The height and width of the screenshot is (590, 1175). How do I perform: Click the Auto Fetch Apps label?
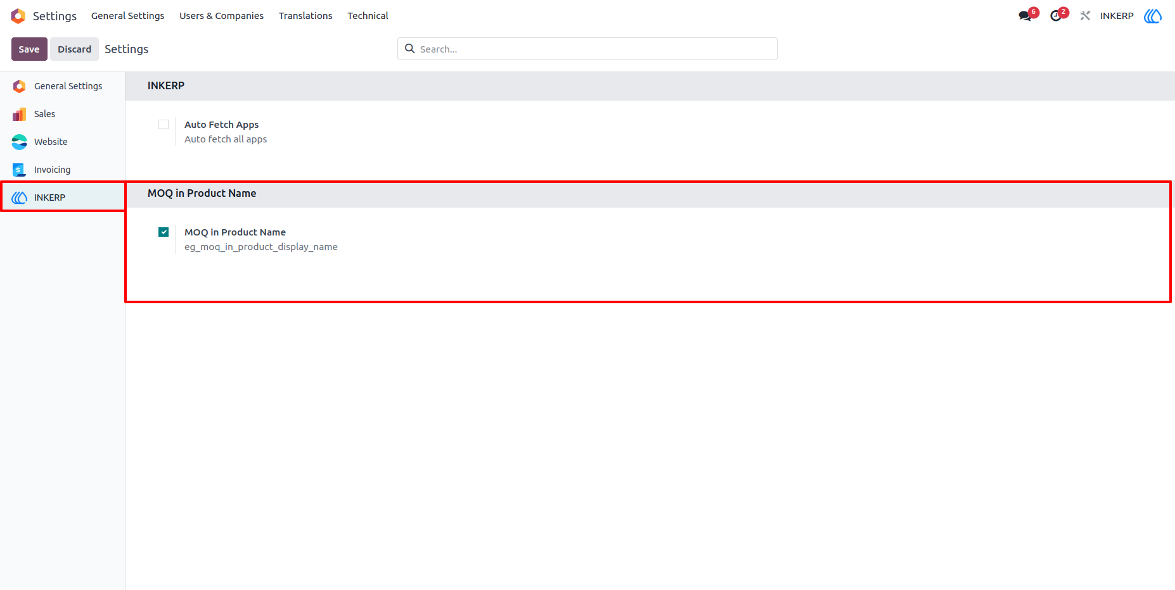coord(221,125)
